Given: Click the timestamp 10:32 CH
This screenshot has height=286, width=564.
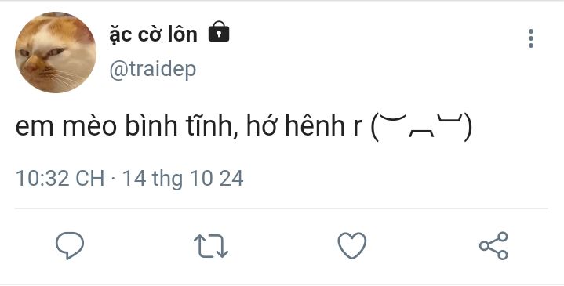Looking at the screenshot, I should click(x=60, y=178).
